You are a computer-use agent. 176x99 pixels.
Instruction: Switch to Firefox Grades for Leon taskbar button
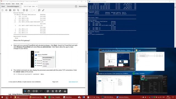coord(35,97)
